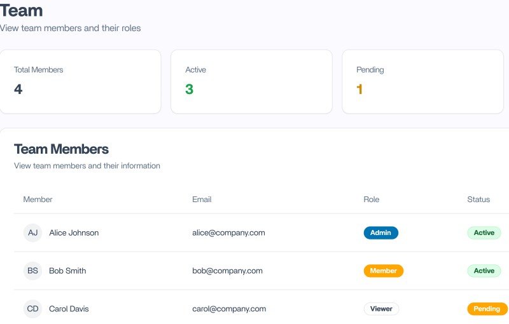Click Alice Johnson's Admin role badge

380,233
